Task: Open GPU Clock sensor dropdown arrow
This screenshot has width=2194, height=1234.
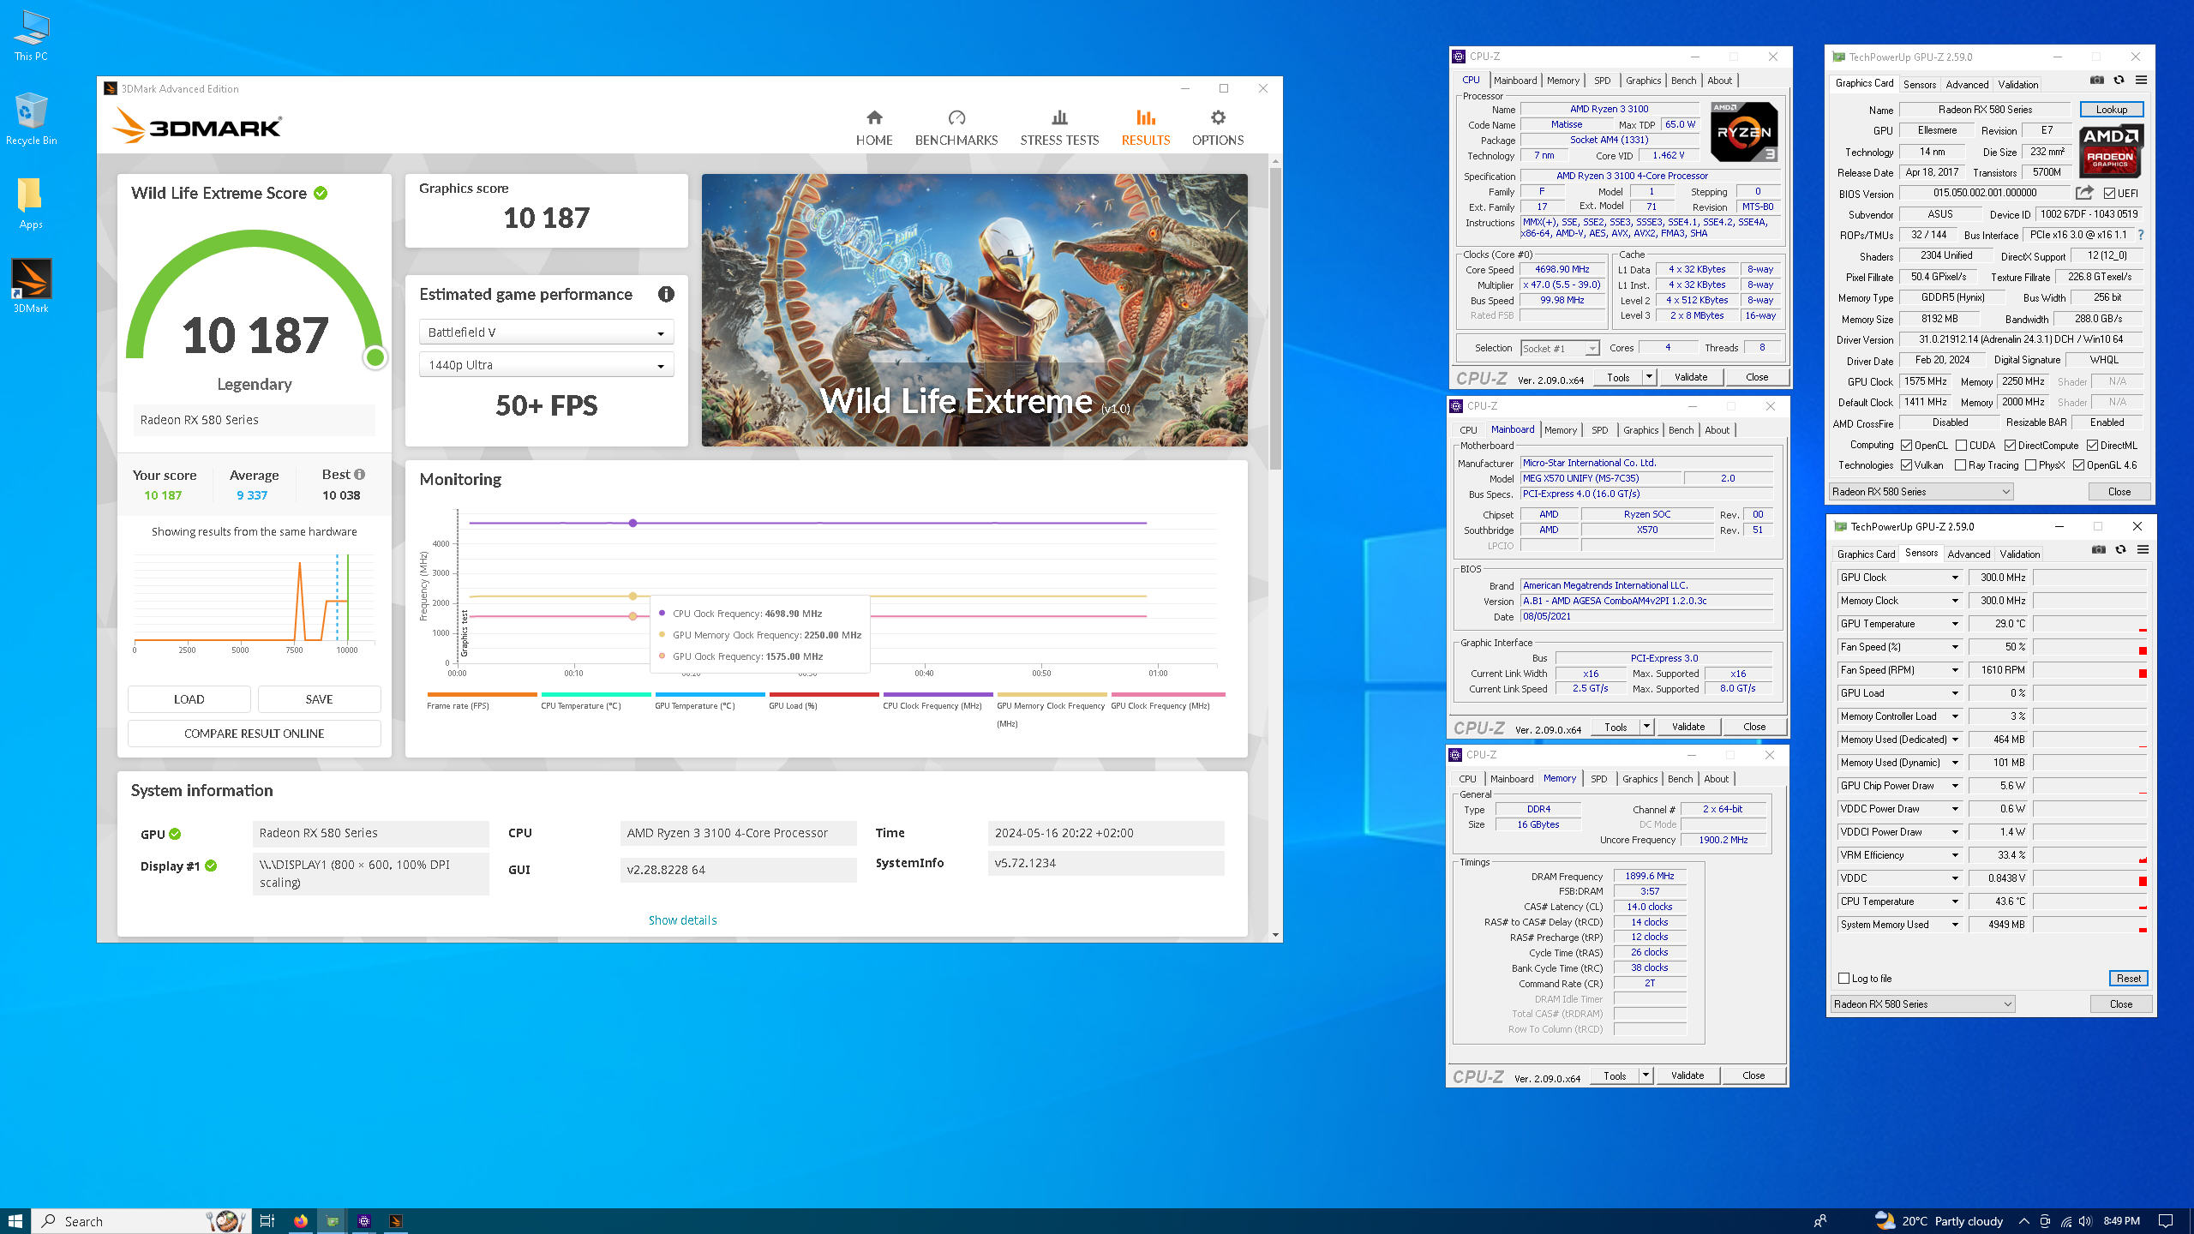Action: click(x=1955, y=578)
